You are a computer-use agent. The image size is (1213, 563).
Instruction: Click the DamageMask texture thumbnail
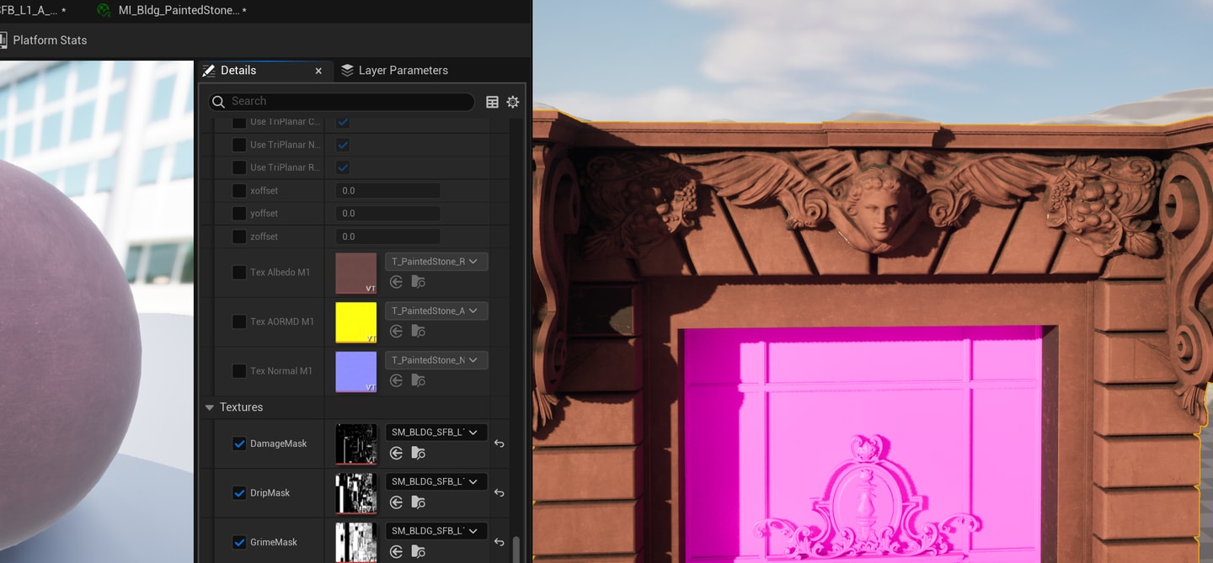point(356,444)
